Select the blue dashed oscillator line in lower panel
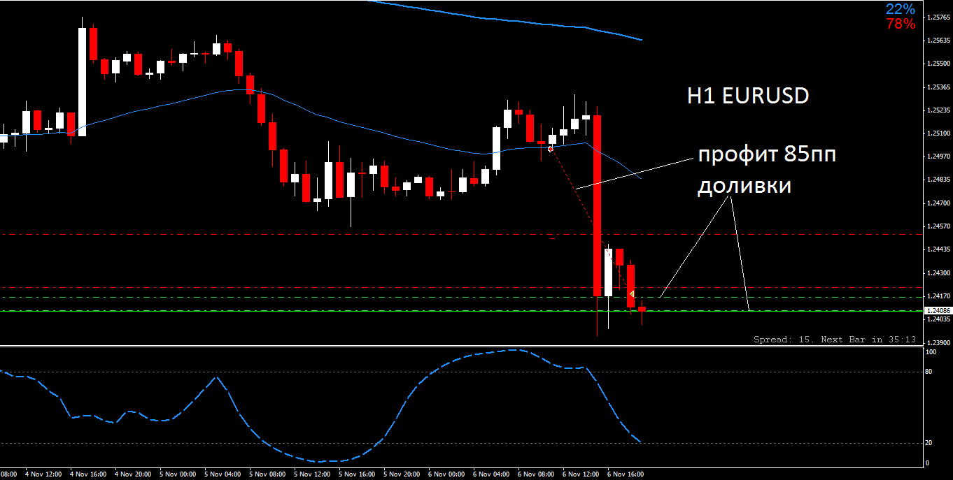This screenshot has height=480, width=953. tap(320, 405)
